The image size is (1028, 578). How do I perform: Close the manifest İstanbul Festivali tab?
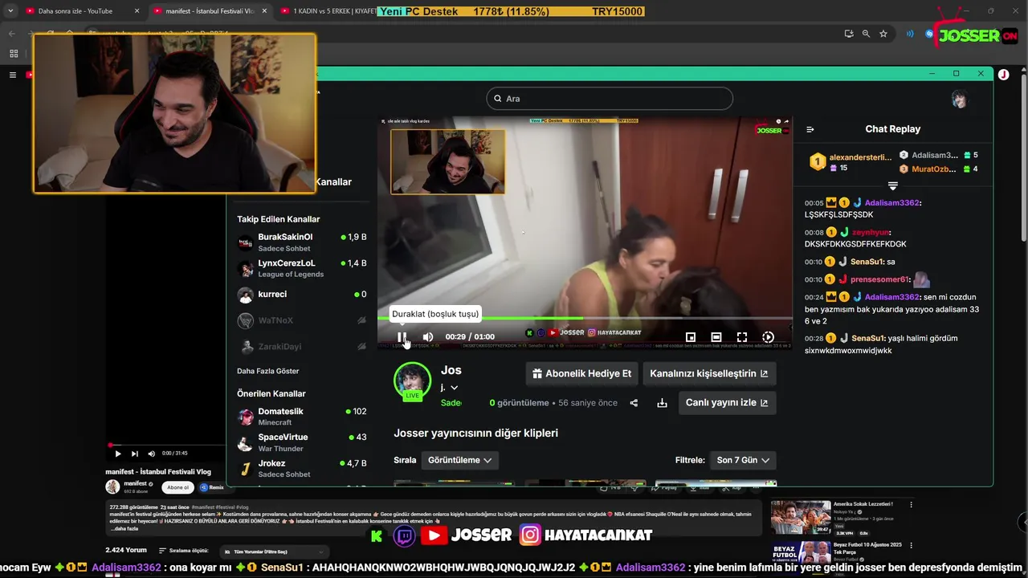pos(265,11)
